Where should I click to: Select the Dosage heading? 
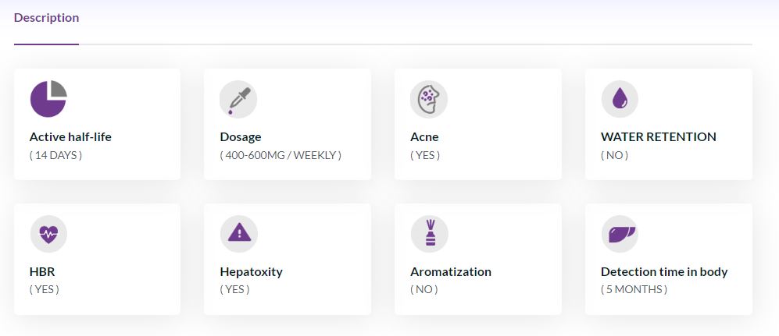point(241,136)
